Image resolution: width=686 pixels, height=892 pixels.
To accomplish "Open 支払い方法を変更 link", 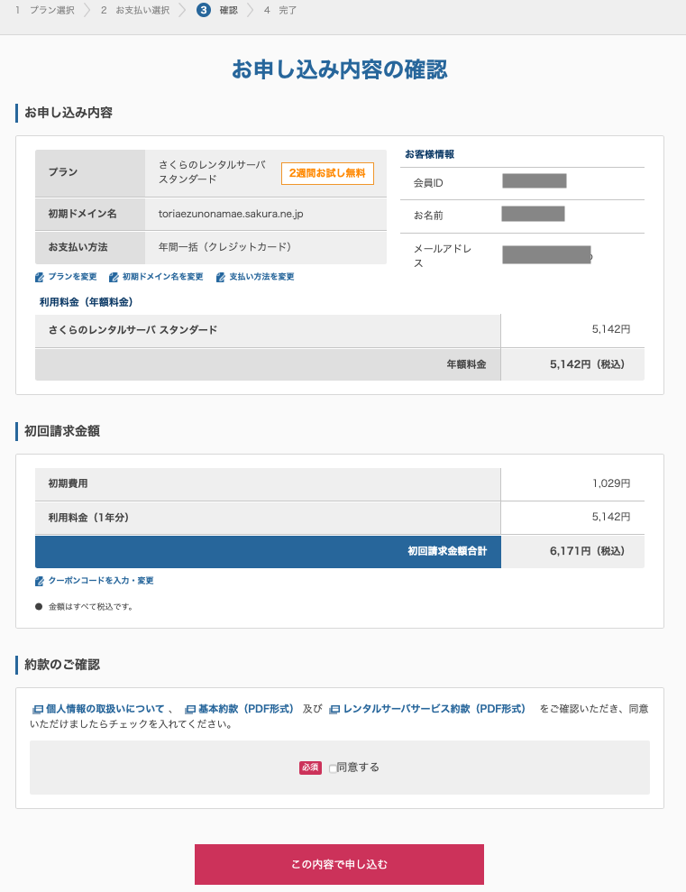I will (x=261, y=277).
